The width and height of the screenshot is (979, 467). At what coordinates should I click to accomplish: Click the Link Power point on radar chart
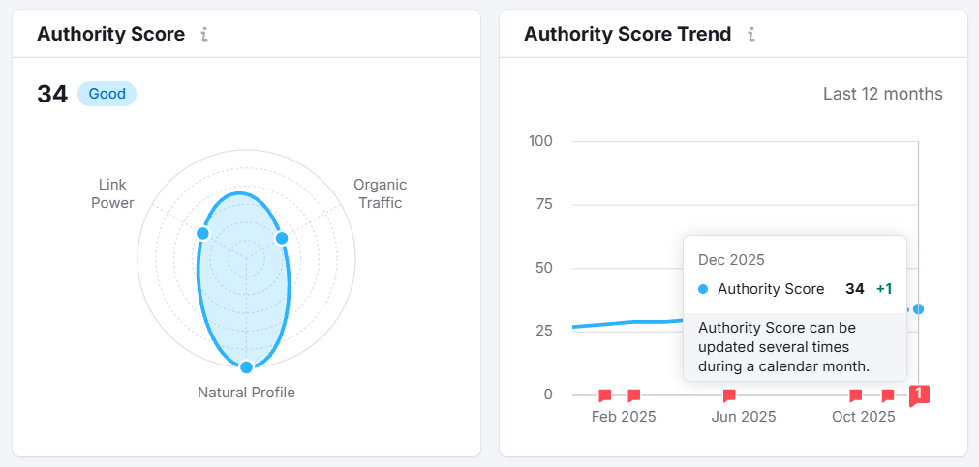tap(202, 233)
